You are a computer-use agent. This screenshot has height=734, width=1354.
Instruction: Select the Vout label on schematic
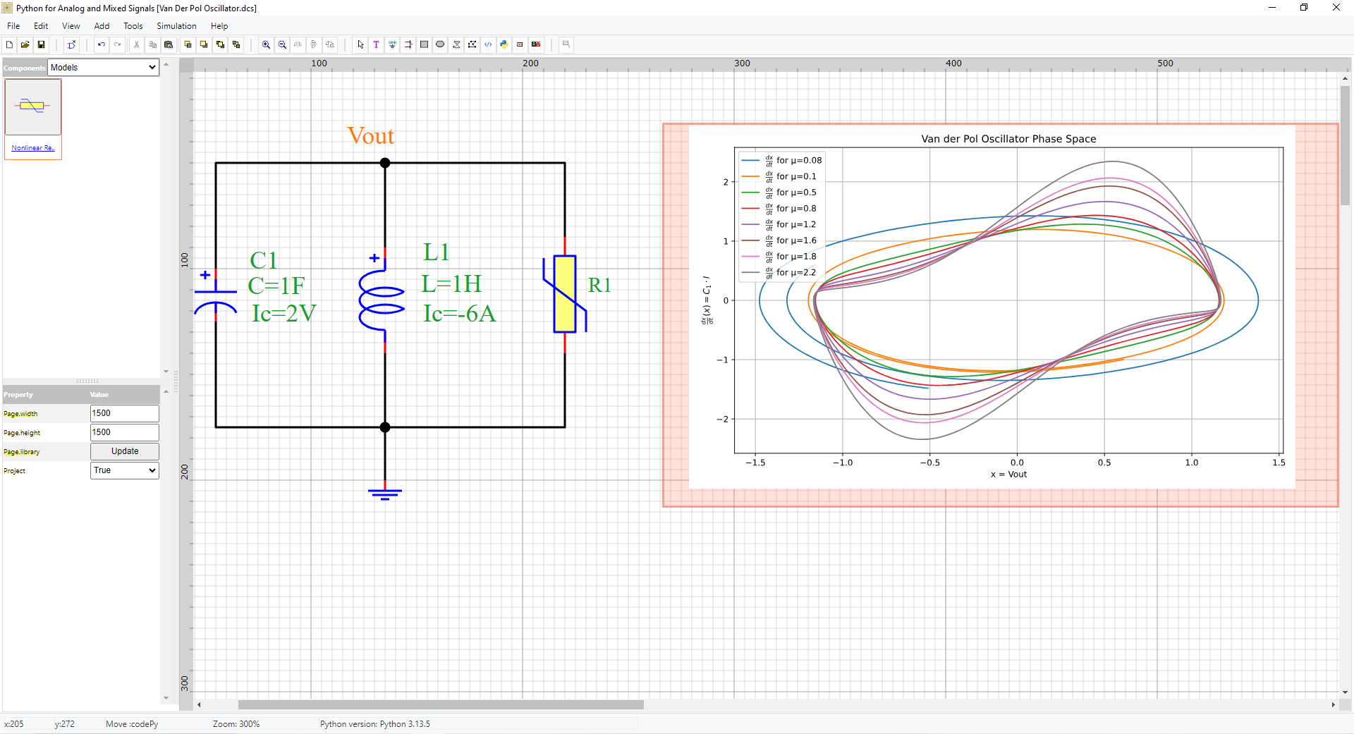coord(371,136)
